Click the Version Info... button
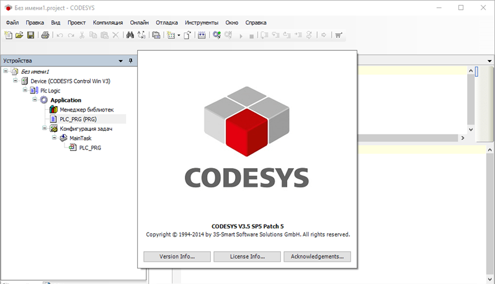The height and width of the screenshot is (284, 495). pos(177,257)
